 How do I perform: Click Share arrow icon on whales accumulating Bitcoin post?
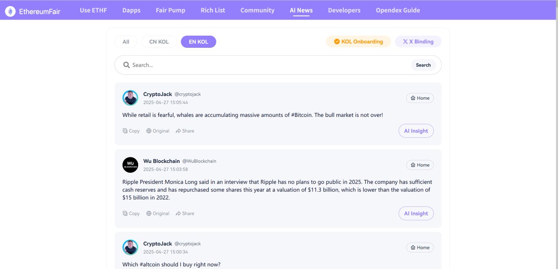178,131
